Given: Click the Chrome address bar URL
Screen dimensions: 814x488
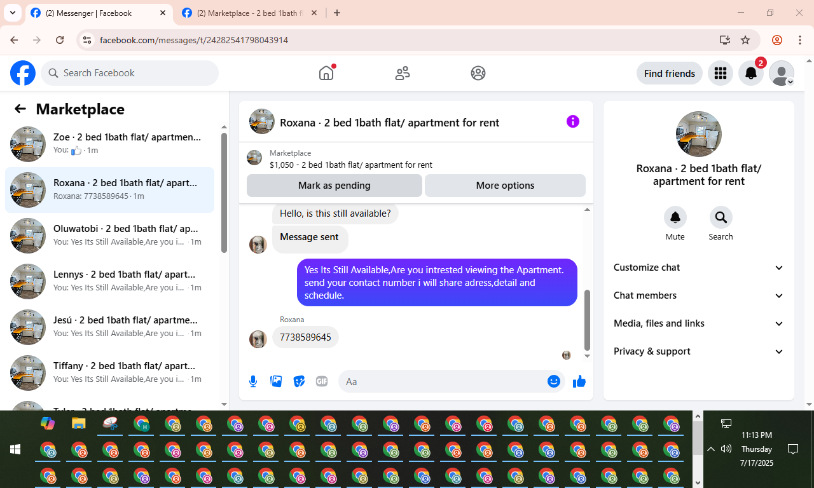Looking at the screenshot, I should (x=194, y=40).
